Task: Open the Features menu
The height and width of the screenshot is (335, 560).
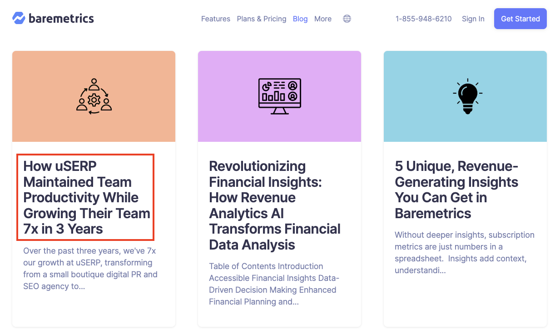Action: (x=216, y=19)
